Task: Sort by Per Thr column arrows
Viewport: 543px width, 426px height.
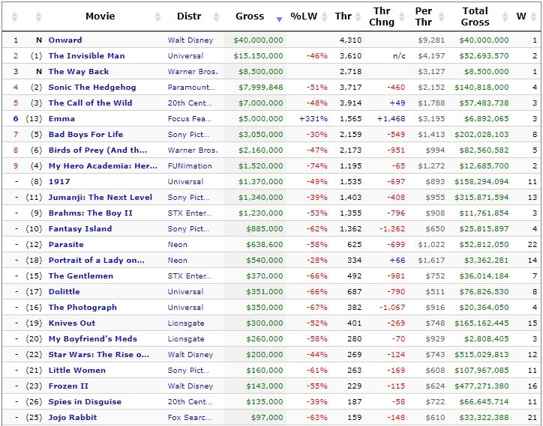Action: pos(442,16)
